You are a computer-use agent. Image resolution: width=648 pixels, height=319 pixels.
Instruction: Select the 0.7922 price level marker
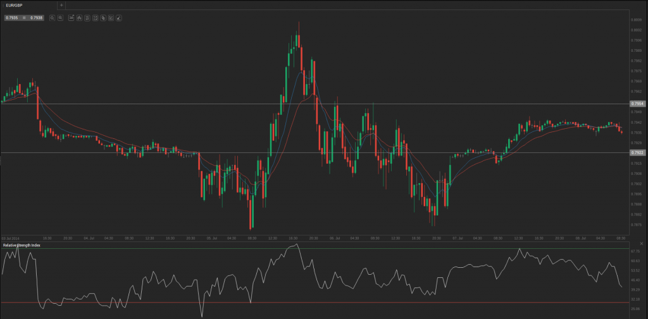(637, 152)
